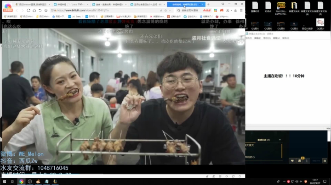This screenshot has width=331, height=185.
Task: Open Notepad 帮助(H) menu
Action: coord(285,38)
